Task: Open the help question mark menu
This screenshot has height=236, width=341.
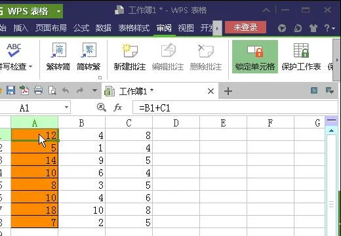Action: coord(329,28)
